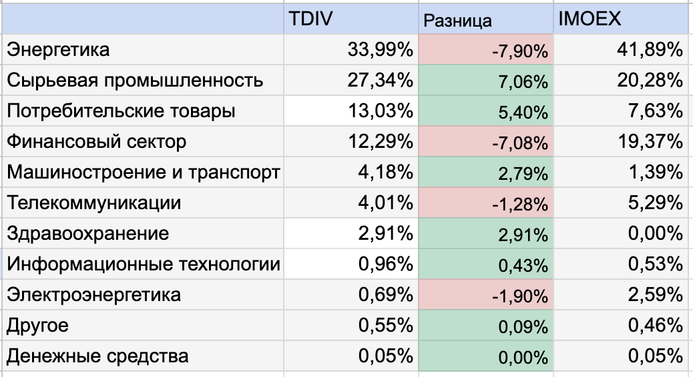
Task: Select the IMOEX header cell
Action: 621,19
